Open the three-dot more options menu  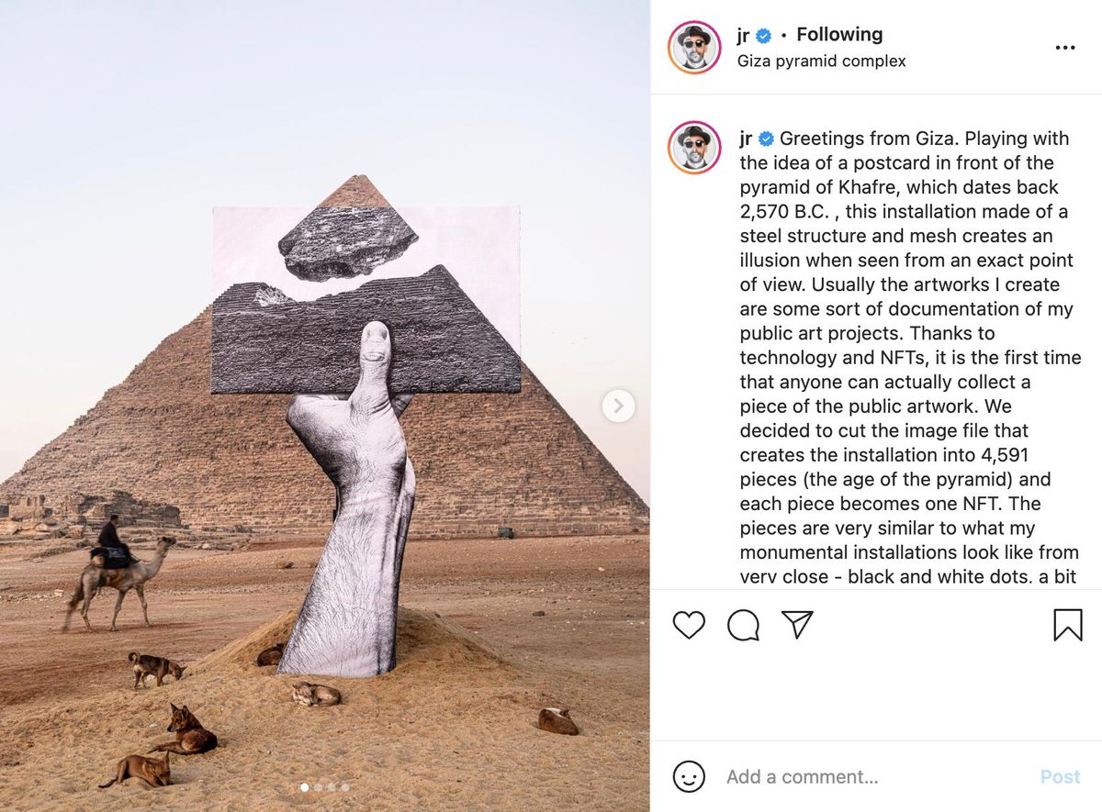1065,48
